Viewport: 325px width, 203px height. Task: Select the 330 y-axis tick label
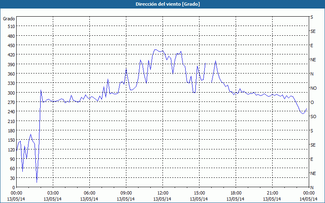pyautogui.click(x=11, y=83)
